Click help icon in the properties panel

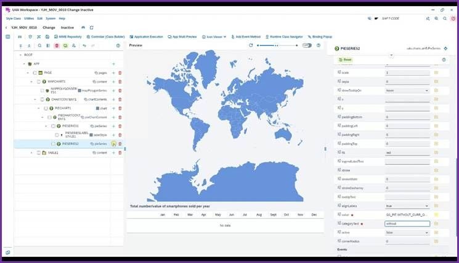[444, 59]
